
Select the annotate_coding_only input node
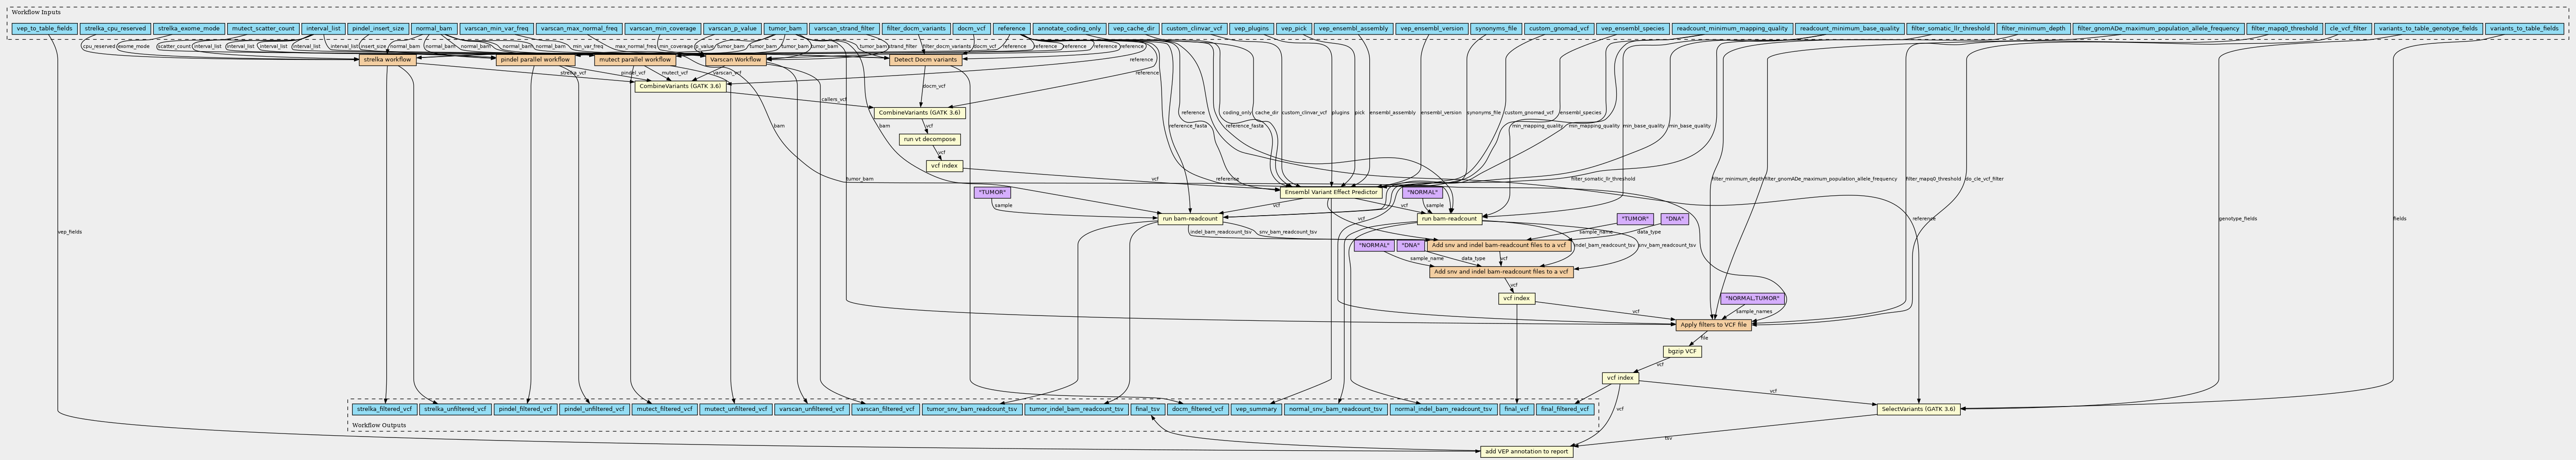1069,29
